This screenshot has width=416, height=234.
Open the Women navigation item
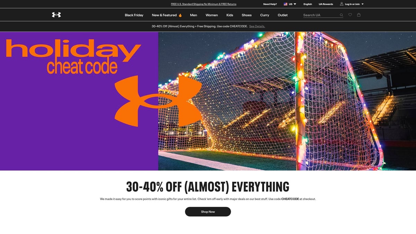tap(211, 15)
